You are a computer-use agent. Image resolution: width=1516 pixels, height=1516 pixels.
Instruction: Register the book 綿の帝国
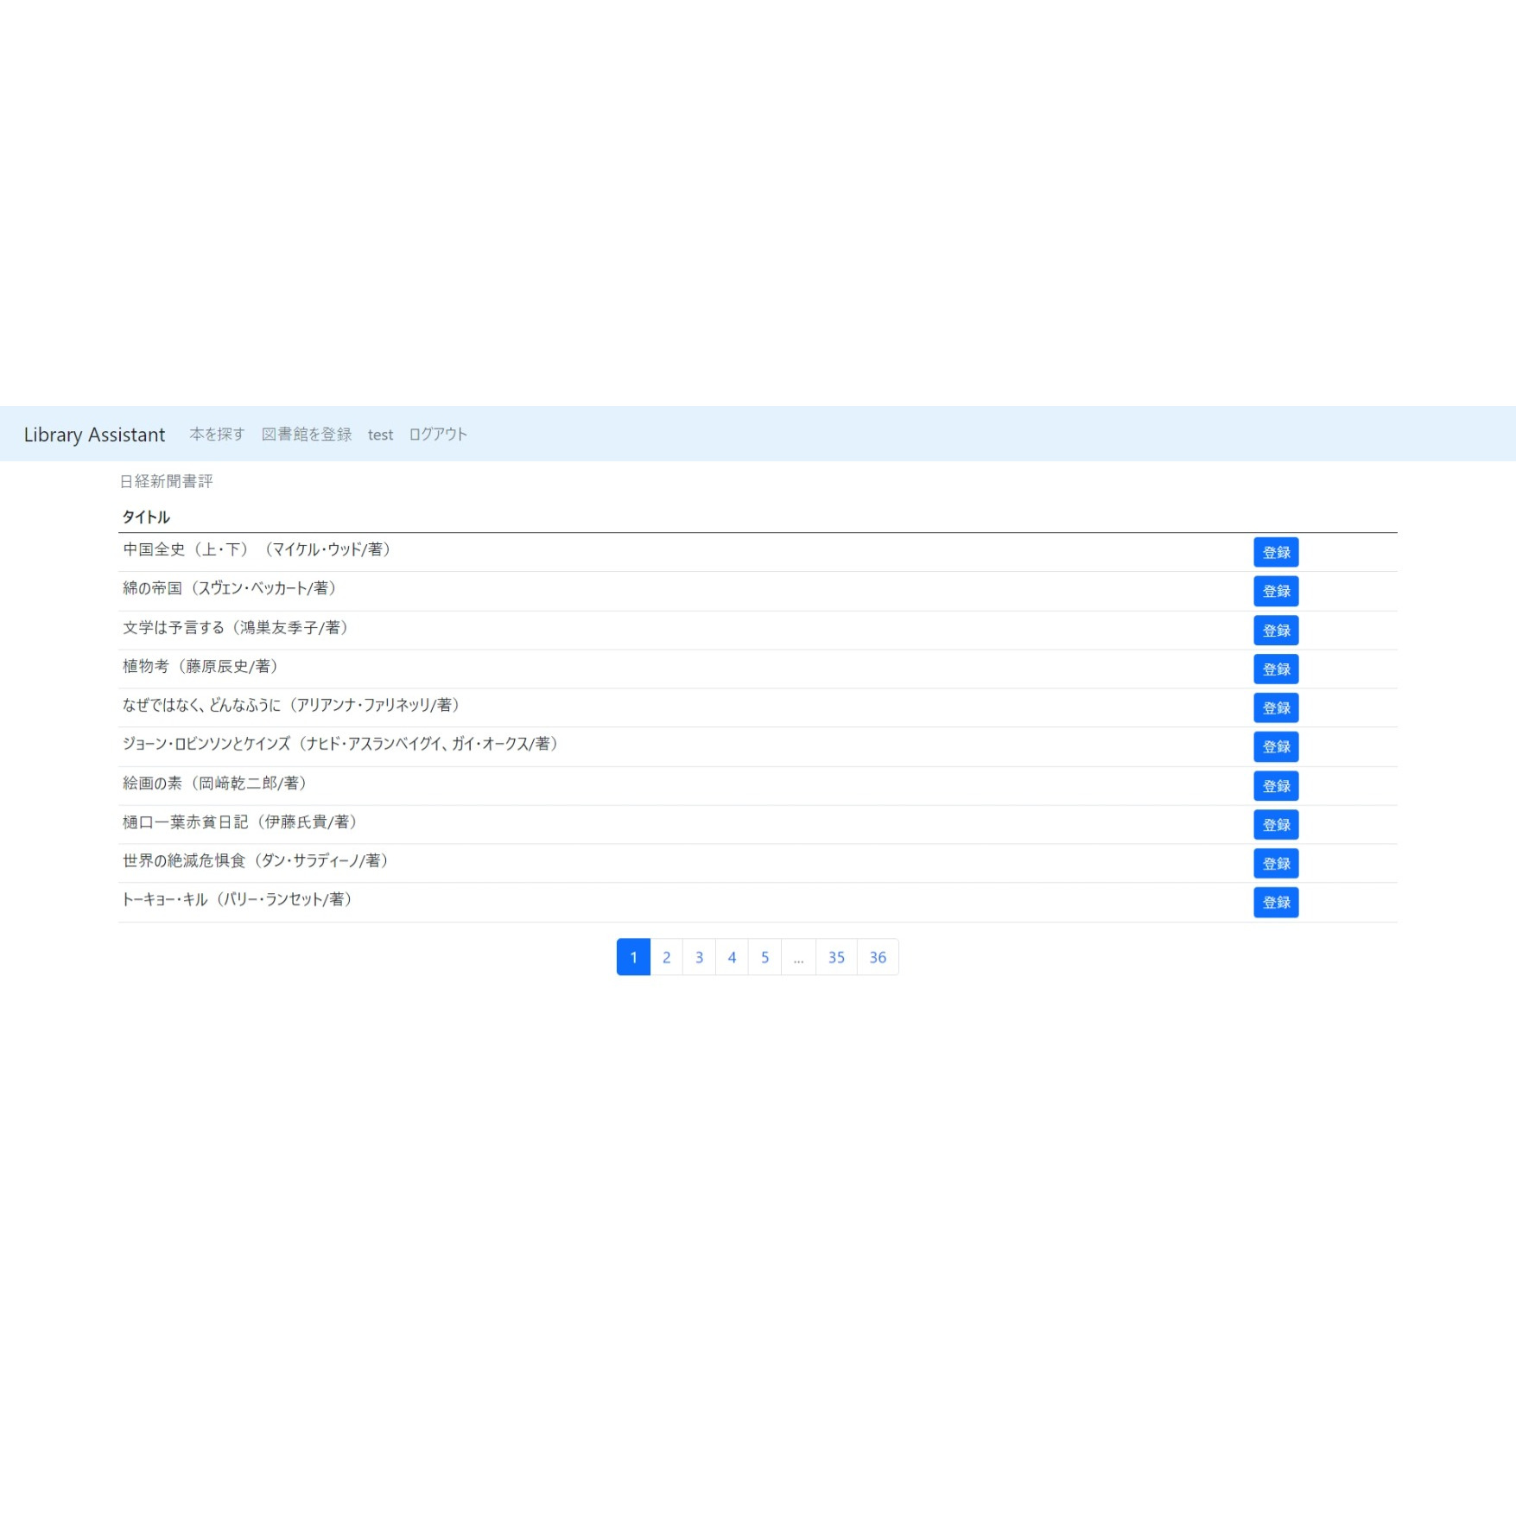click(x=1275, y=592)
